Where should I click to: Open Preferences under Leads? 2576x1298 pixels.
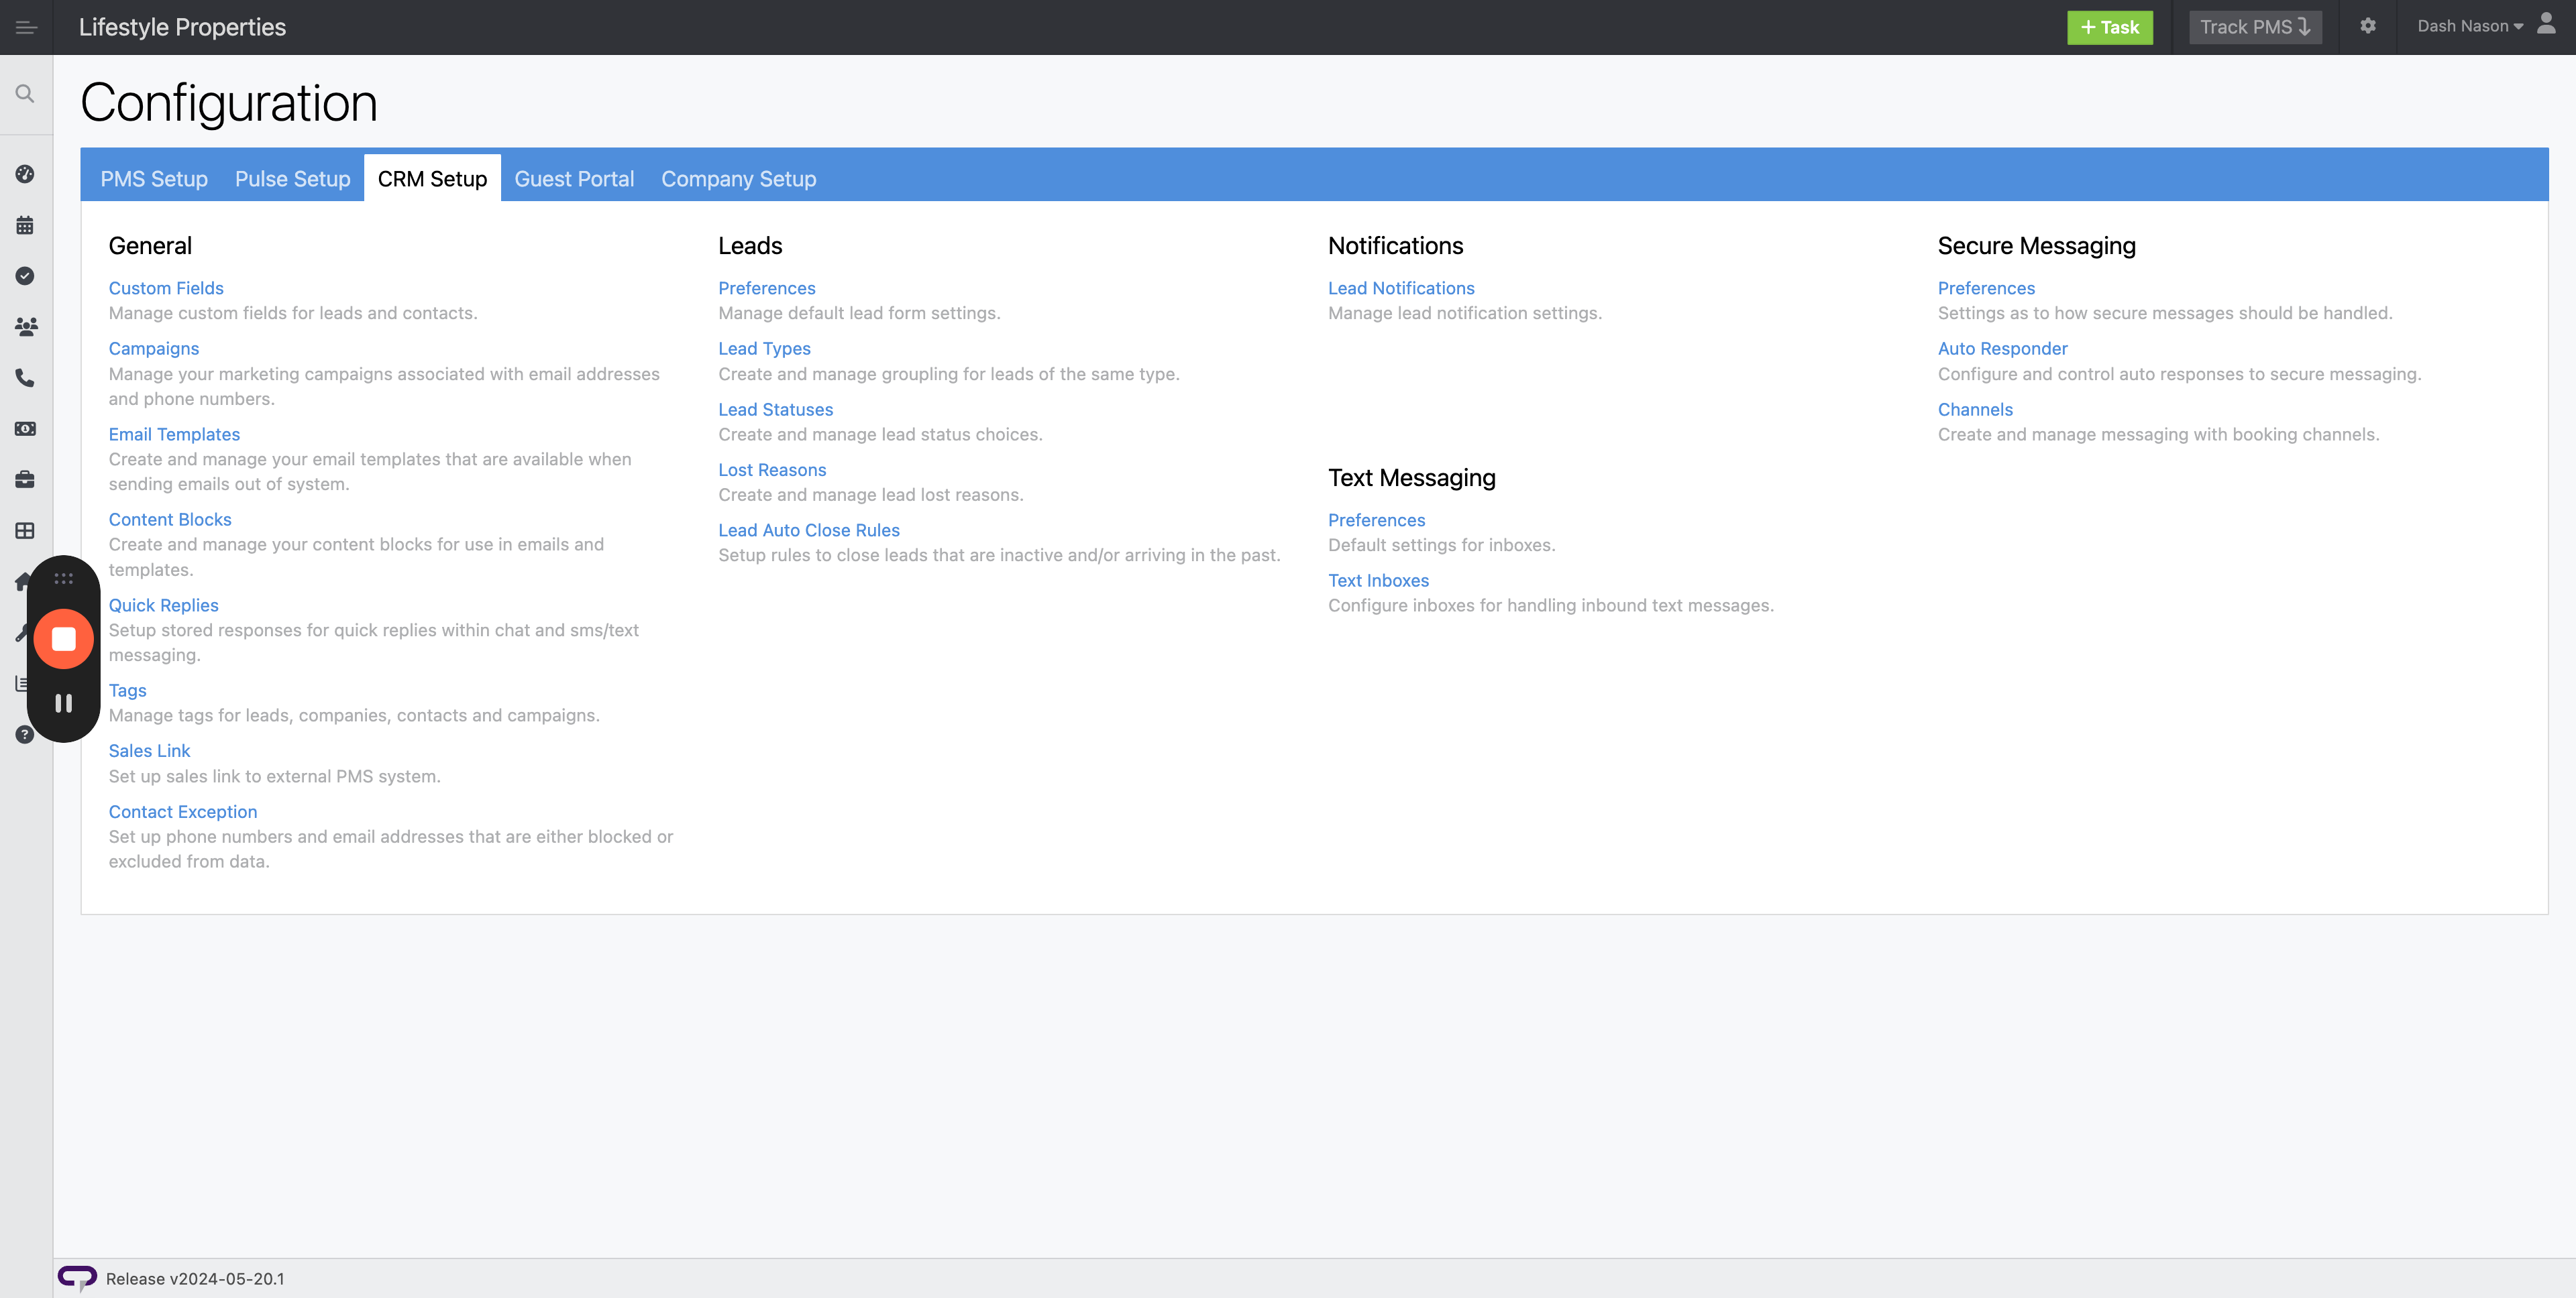[767, 288]
